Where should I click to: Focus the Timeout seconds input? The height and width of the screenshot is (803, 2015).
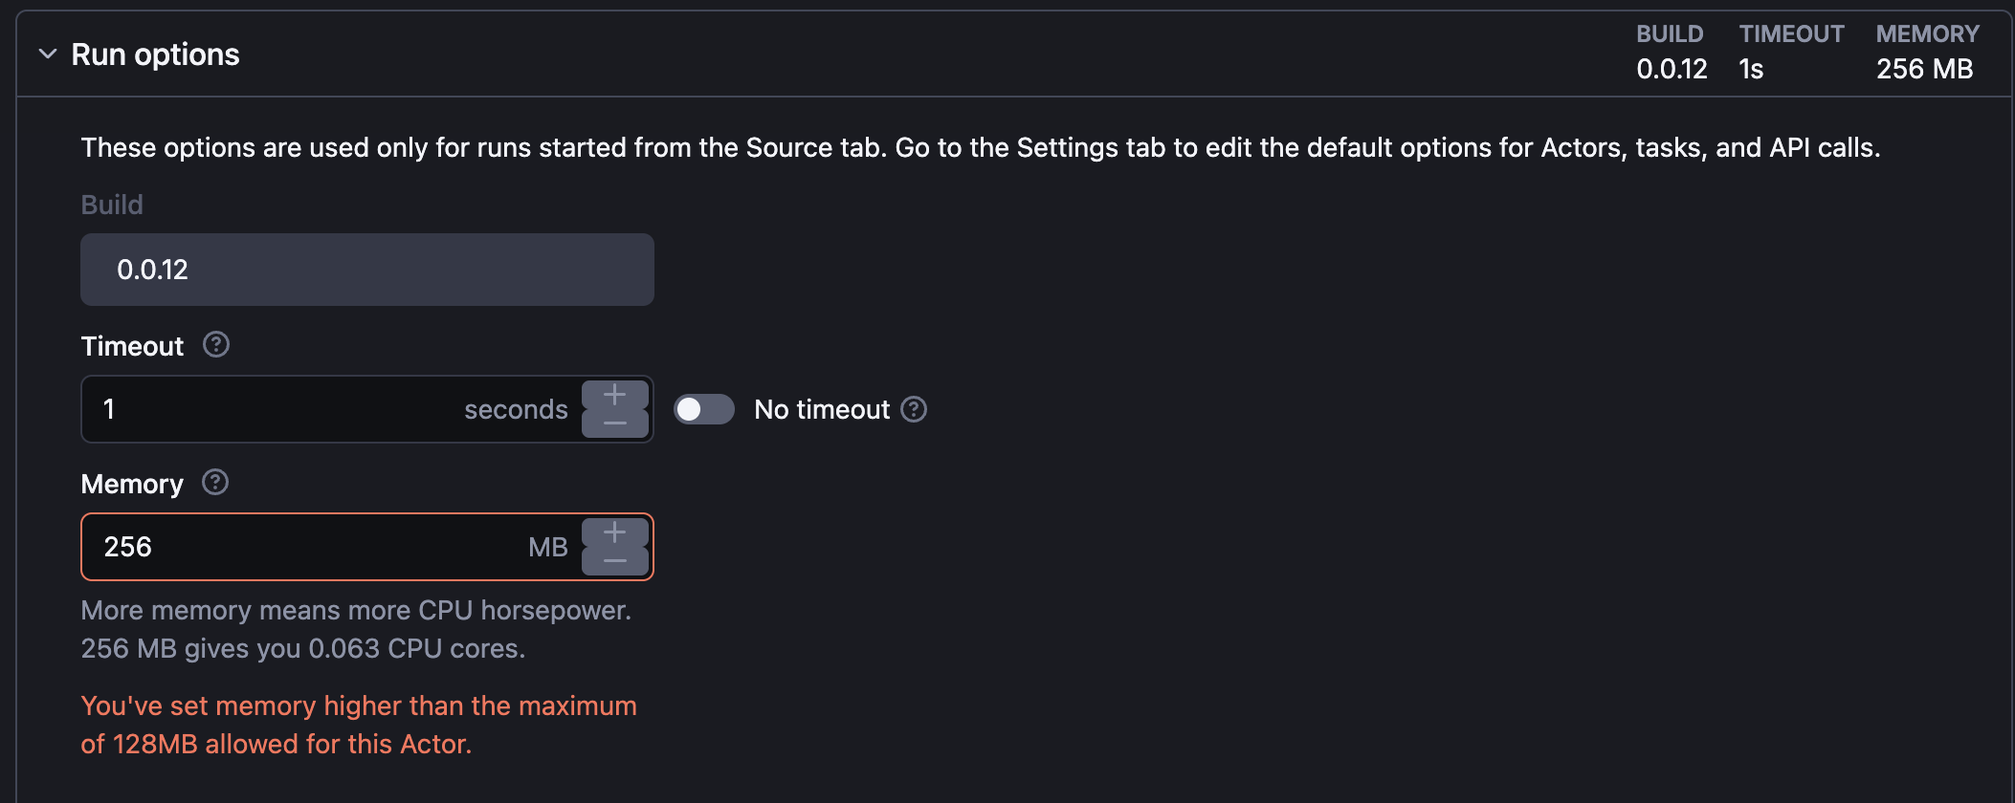330,409
